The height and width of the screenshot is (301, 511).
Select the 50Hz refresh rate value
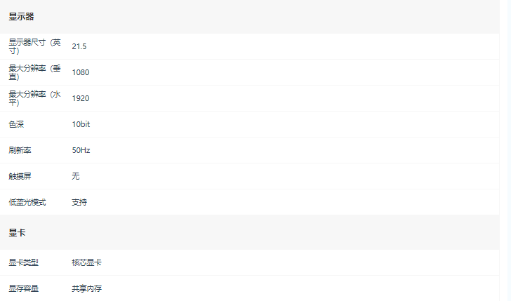[x=81, y=150]
